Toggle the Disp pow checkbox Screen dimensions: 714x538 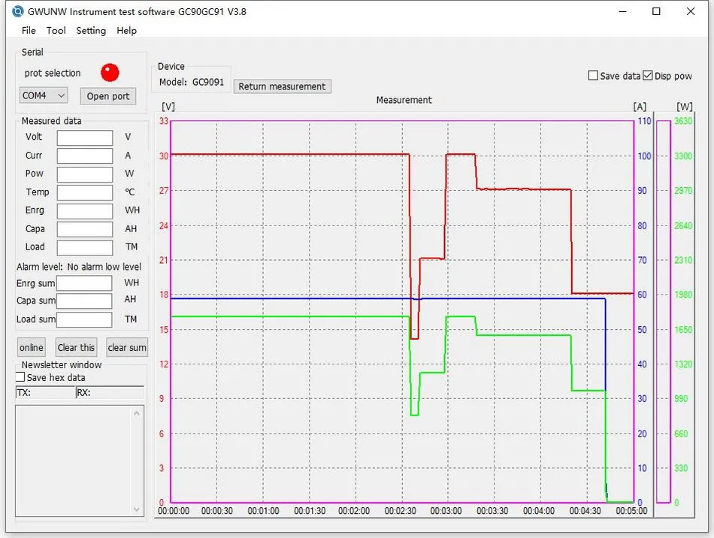(x=648, y=76)
